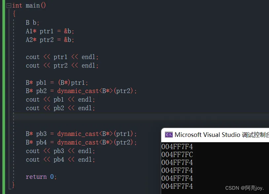Click the 'B b;' declaration line
This screenshot has width=269, height=194.
pos(33,23)
